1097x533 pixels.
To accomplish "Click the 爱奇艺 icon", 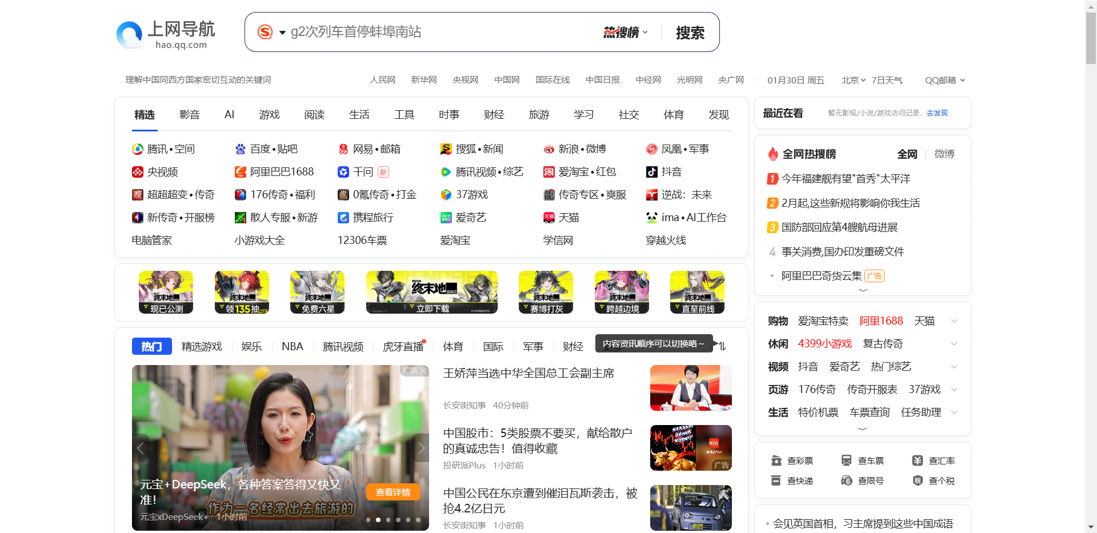I will point(446,217).
